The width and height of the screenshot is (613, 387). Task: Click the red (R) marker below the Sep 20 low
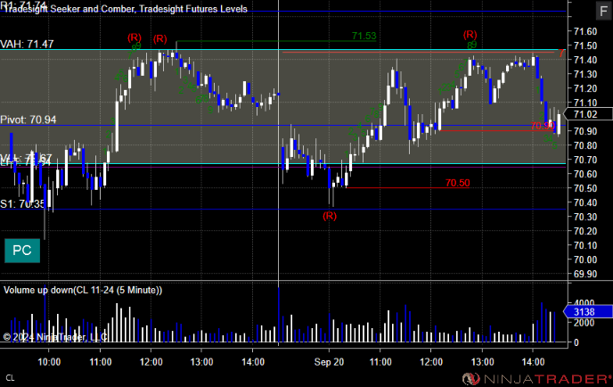(330, 216)
